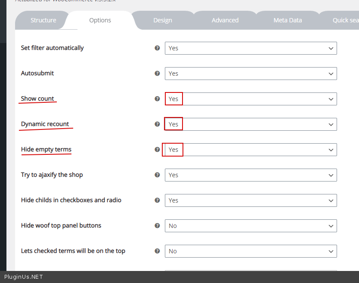Click question mark icon for Show count

157,99
